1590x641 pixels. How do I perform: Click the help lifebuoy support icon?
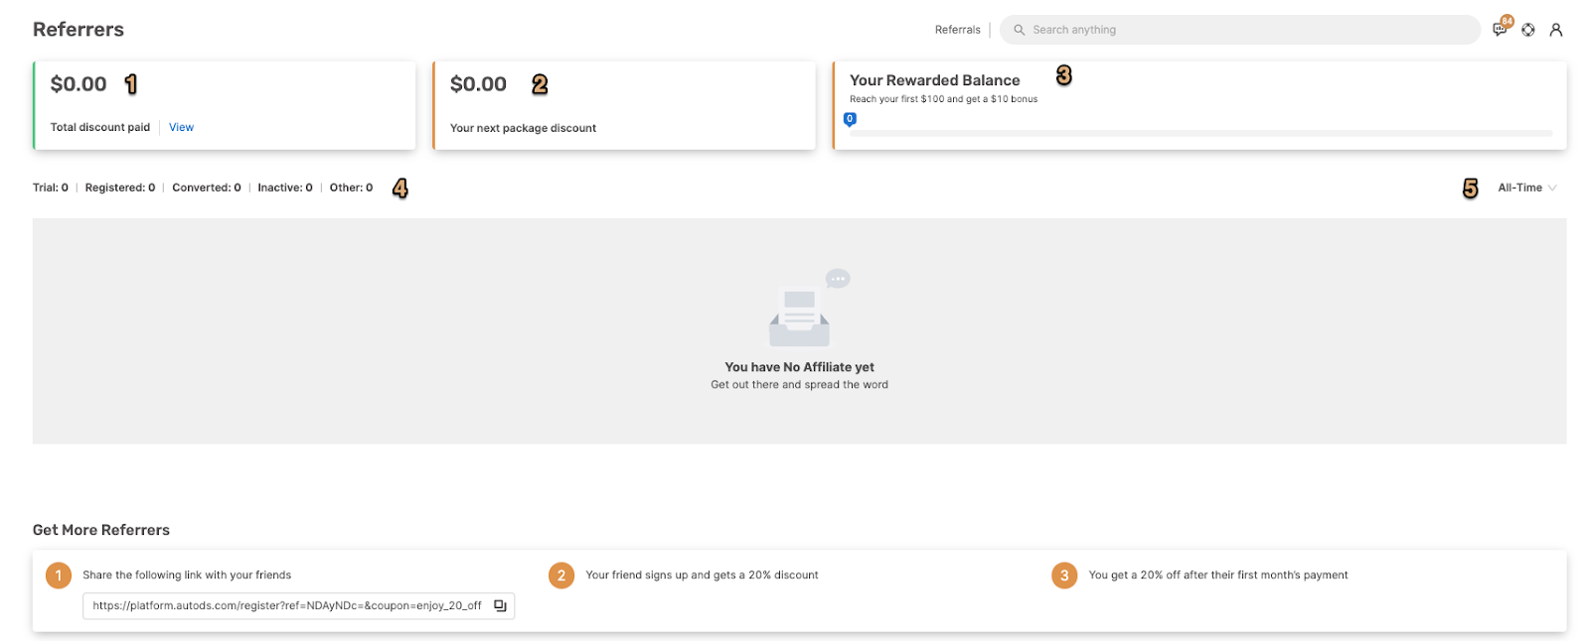pyautogui.click(x=1528, y=30)
